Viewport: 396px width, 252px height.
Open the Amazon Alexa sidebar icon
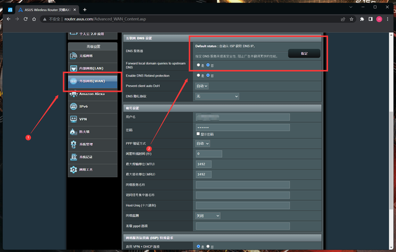coord(74,93)
